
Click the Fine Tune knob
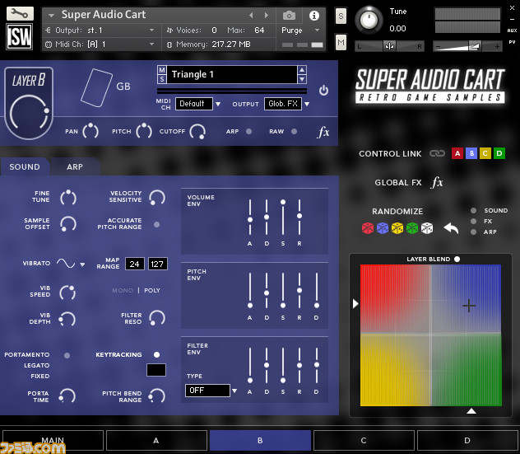click(68, 197)
